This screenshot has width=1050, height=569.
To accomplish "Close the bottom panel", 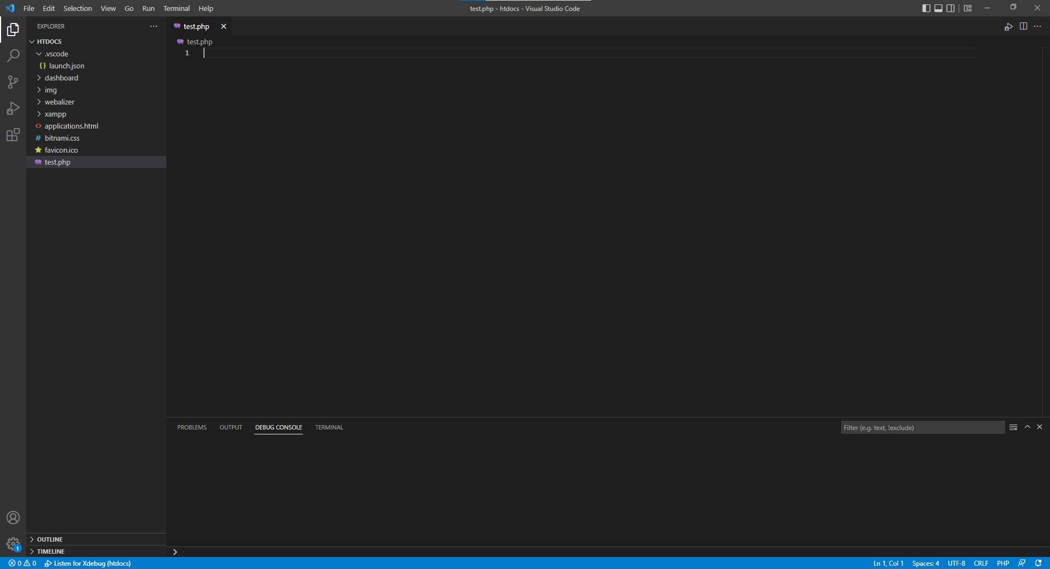I will tap(1040, 427).
